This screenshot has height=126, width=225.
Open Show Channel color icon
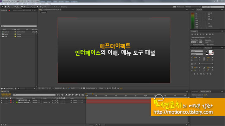pyautogui.click(x=69, y=88)
